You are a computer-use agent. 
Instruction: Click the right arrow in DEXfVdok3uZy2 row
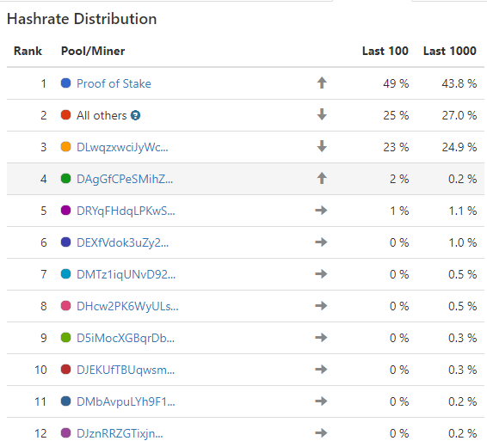coord(321,242)
